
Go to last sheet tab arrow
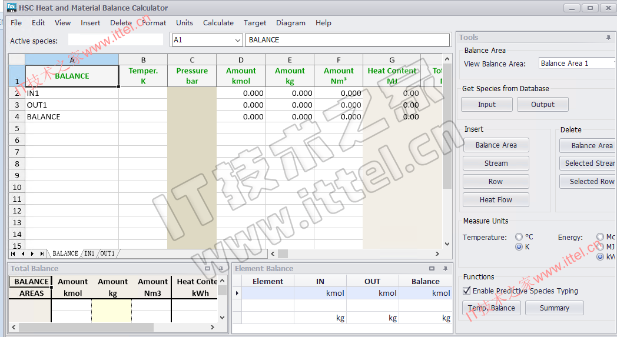click(x=42, y=253)
